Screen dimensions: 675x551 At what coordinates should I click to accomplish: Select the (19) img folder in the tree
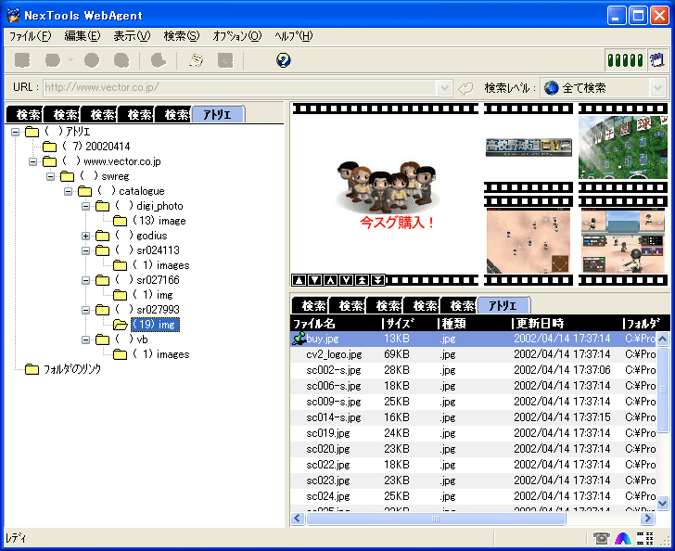click(x=155, y=325)
